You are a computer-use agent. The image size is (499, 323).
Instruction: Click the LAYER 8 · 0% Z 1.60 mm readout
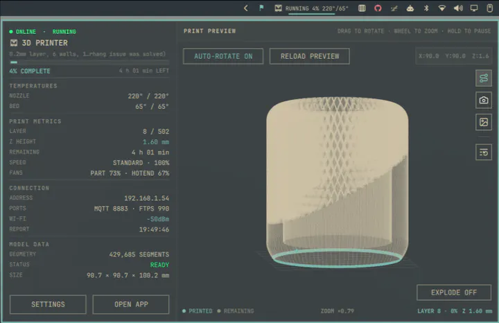455,311
